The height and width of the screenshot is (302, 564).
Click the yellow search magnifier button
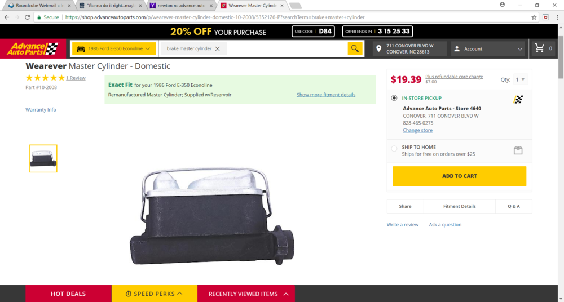(355, 48)
